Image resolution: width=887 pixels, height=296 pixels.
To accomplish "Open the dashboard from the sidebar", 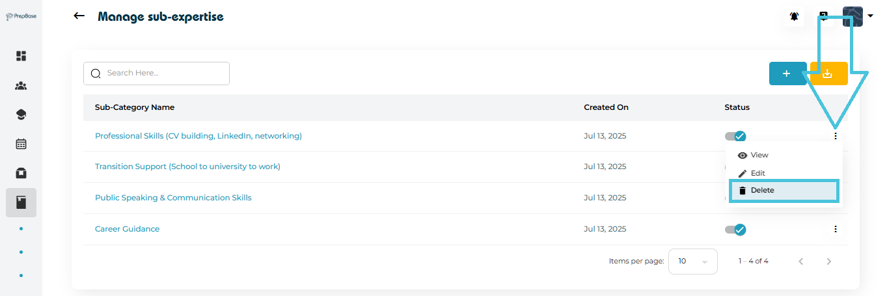I will point(21,56).
